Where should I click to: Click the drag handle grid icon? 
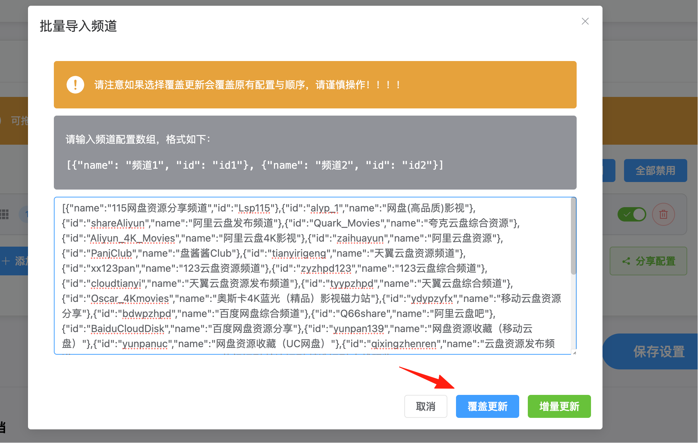(4, 214)
